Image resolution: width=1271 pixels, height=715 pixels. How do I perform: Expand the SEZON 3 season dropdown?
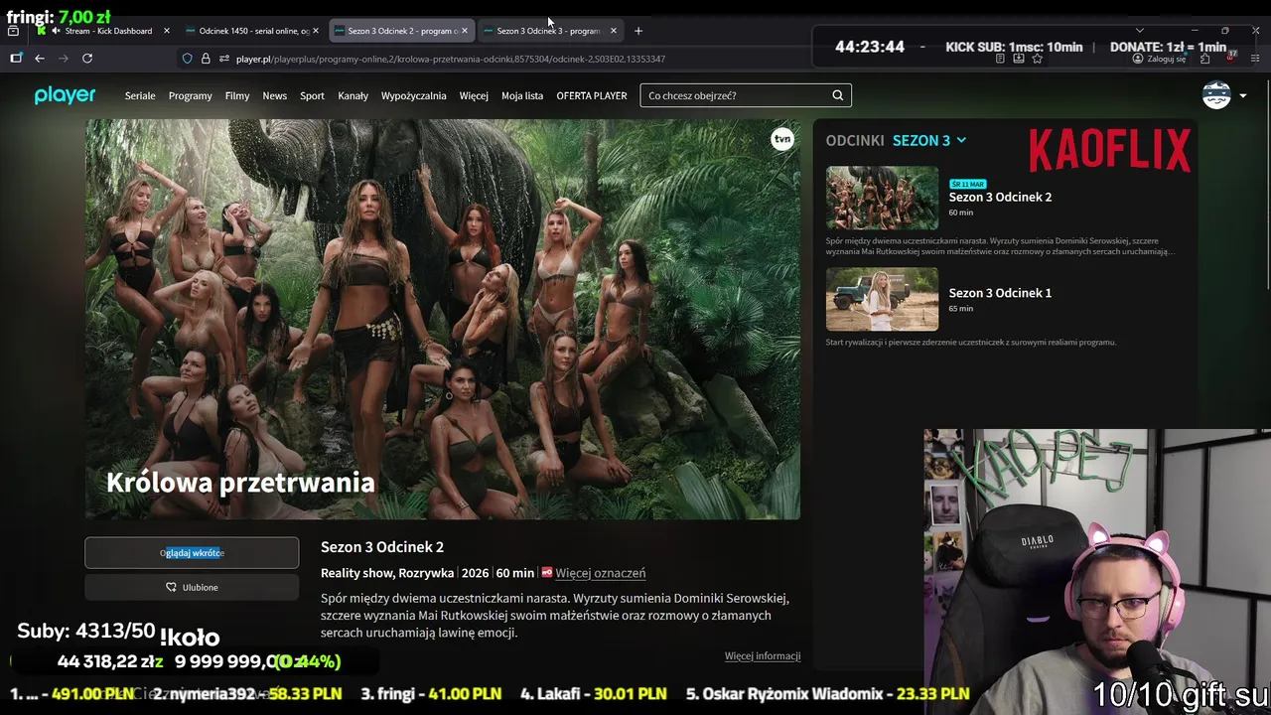click(929, 140)
